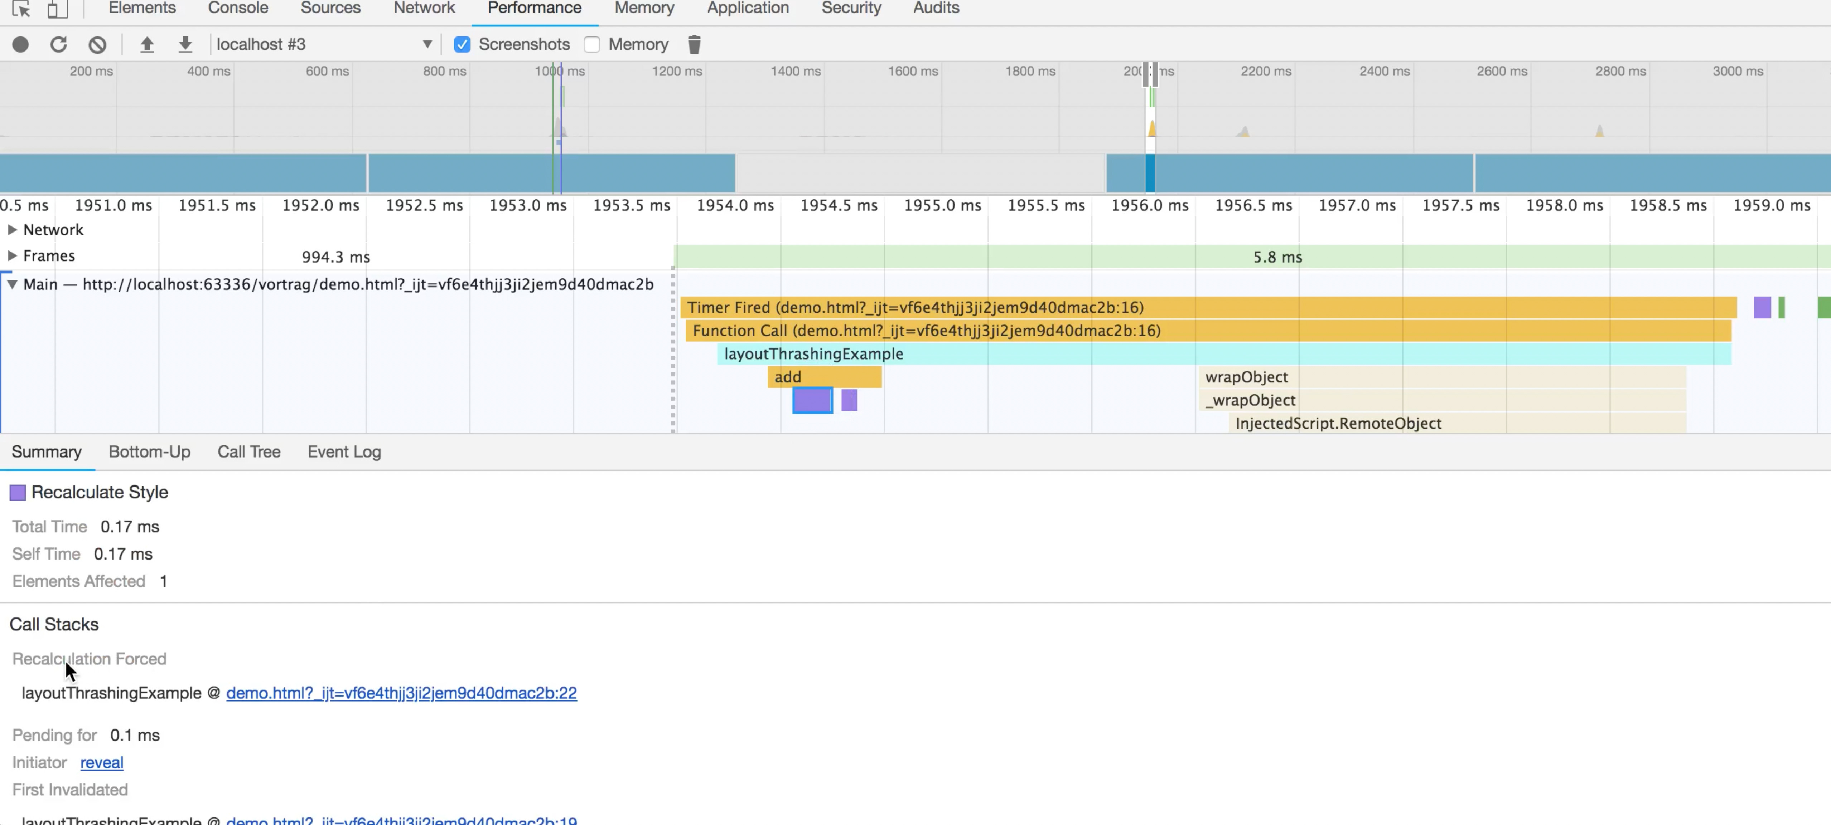The image size is (1831, 825).
Task: Open the localhost #3 profile dropdown
Action: tap(427, 44)
